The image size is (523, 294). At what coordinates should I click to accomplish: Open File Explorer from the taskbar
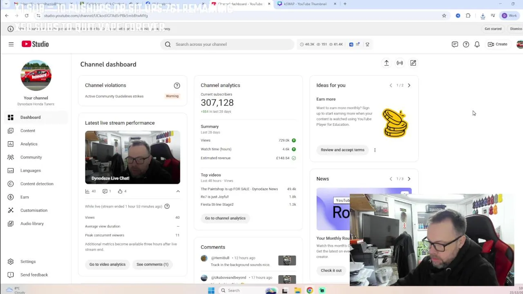pyautogui.click(x=297, y=290)
